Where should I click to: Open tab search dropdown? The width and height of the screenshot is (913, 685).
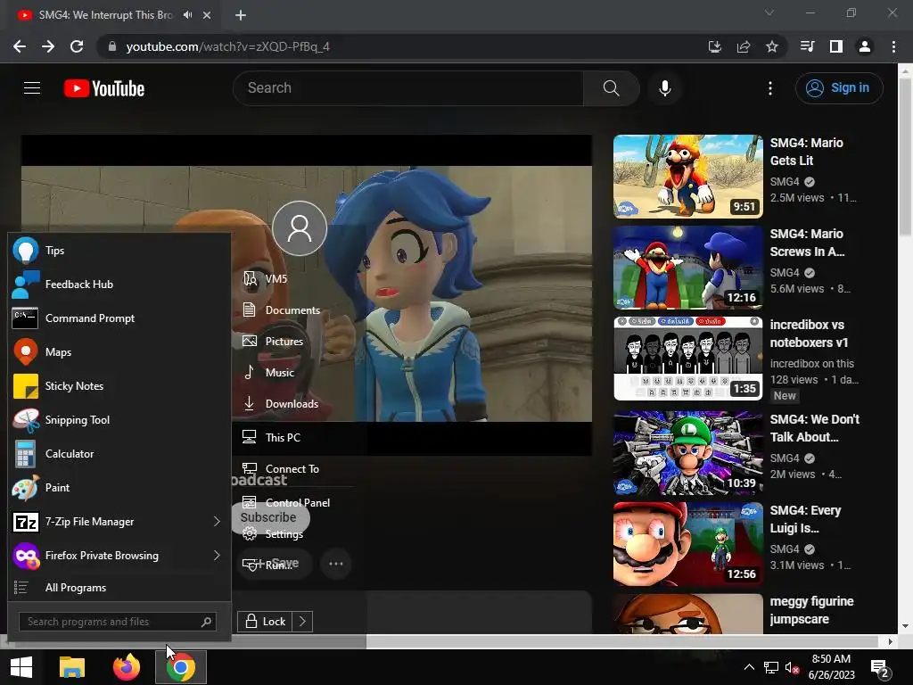(769, 12)
